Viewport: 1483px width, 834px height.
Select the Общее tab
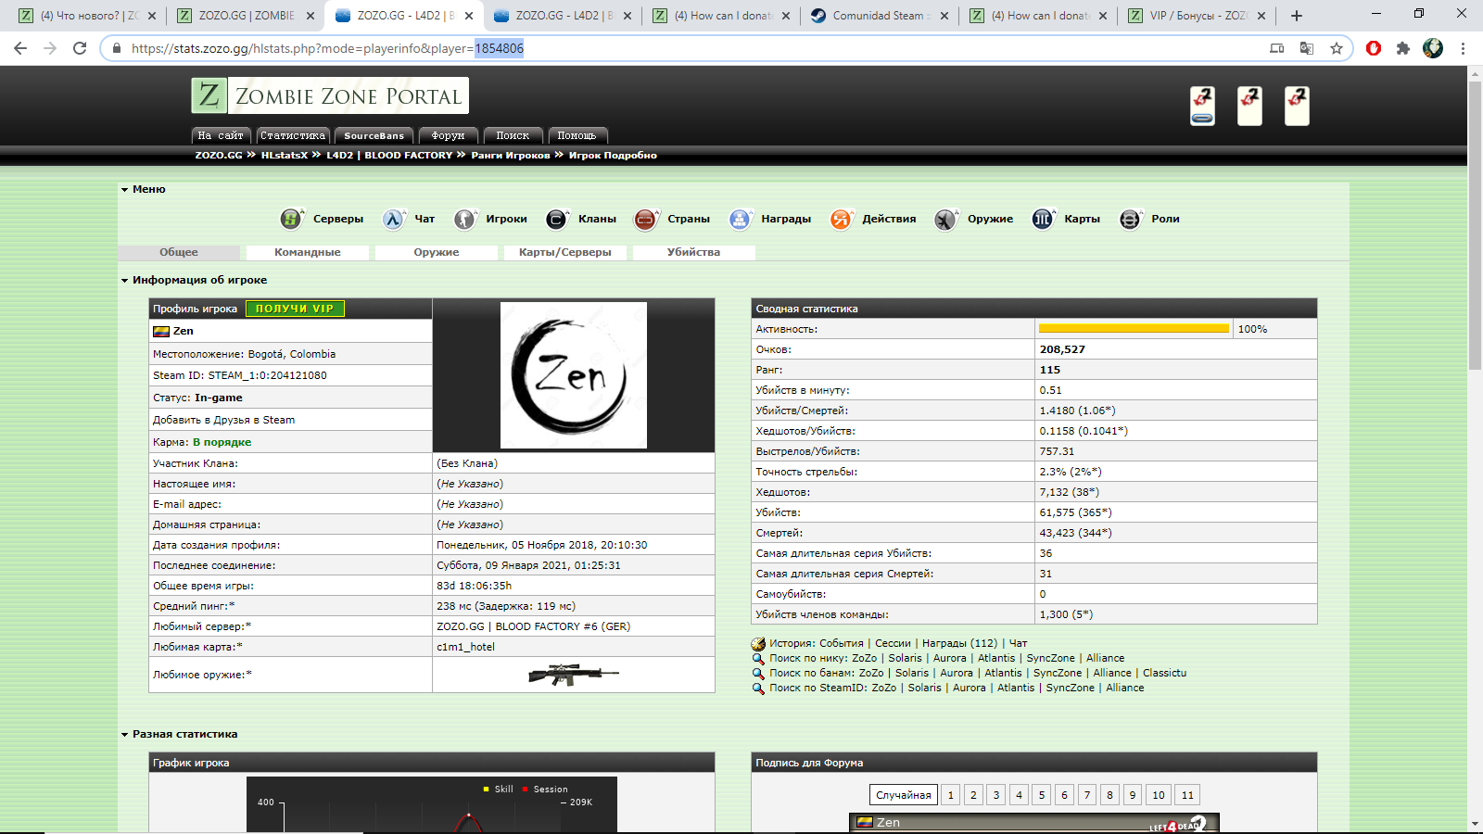[x=179, y=252]
